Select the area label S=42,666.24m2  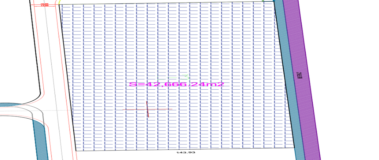[x=177, y=84]
